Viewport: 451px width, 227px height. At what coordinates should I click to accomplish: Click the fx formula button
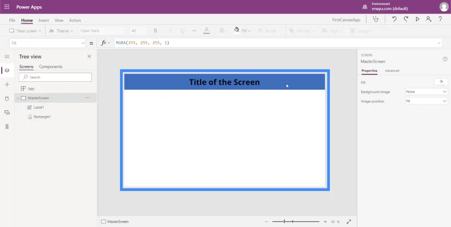105,43
